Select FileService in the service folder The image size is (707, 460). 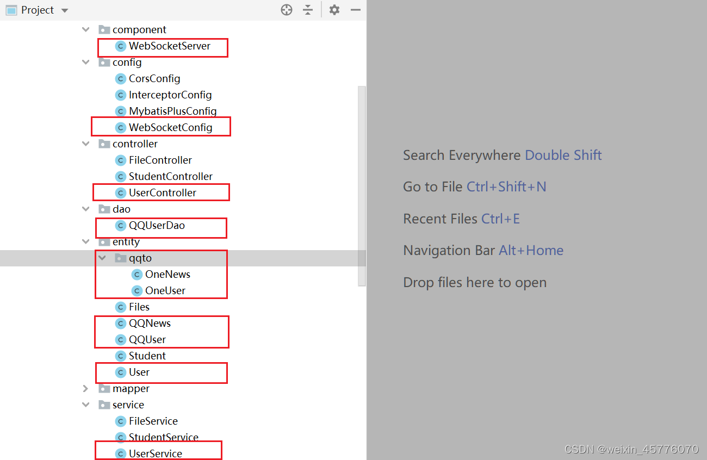pyautogui.click(x=153, y=421)
